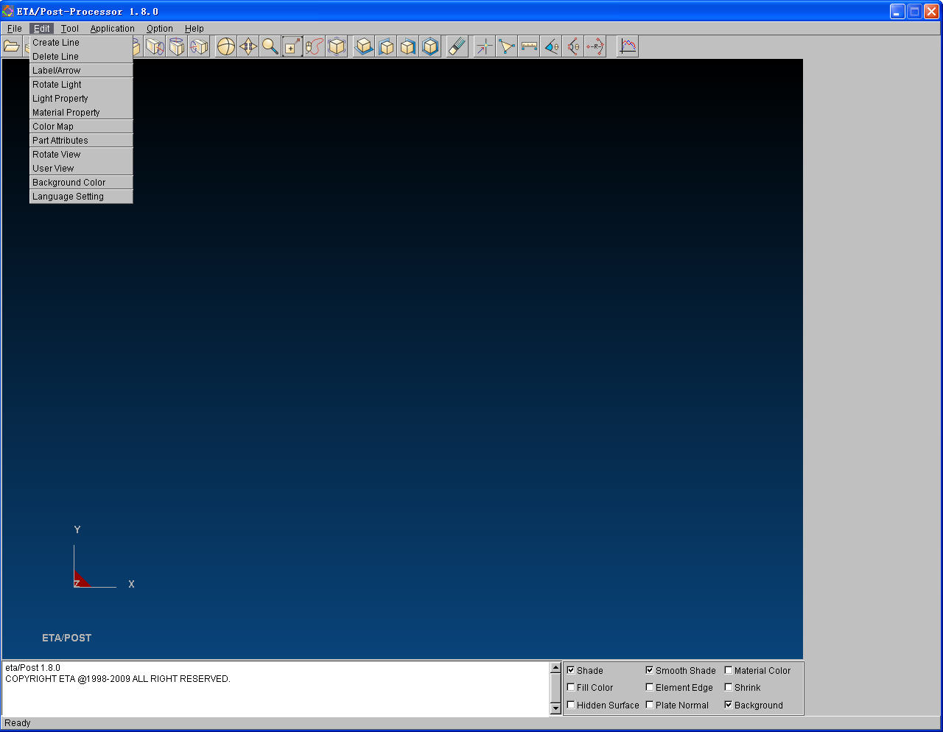The width and height of the screenshot is (943, 732).
Task: Click the COPYRIGHT ETA log line
Action: point(118,679)
